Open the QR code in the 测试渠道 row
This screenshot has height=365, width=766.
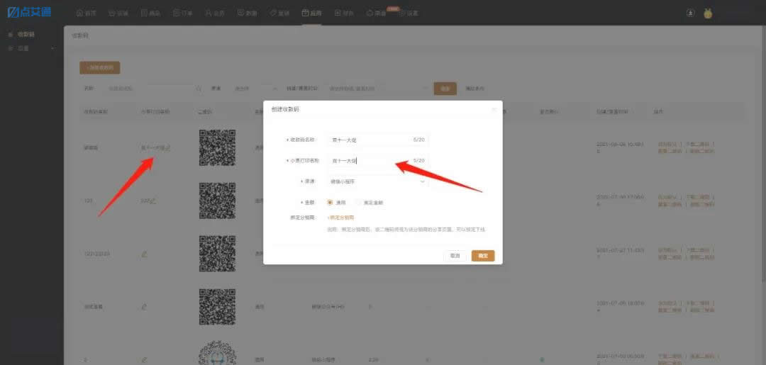218,306
